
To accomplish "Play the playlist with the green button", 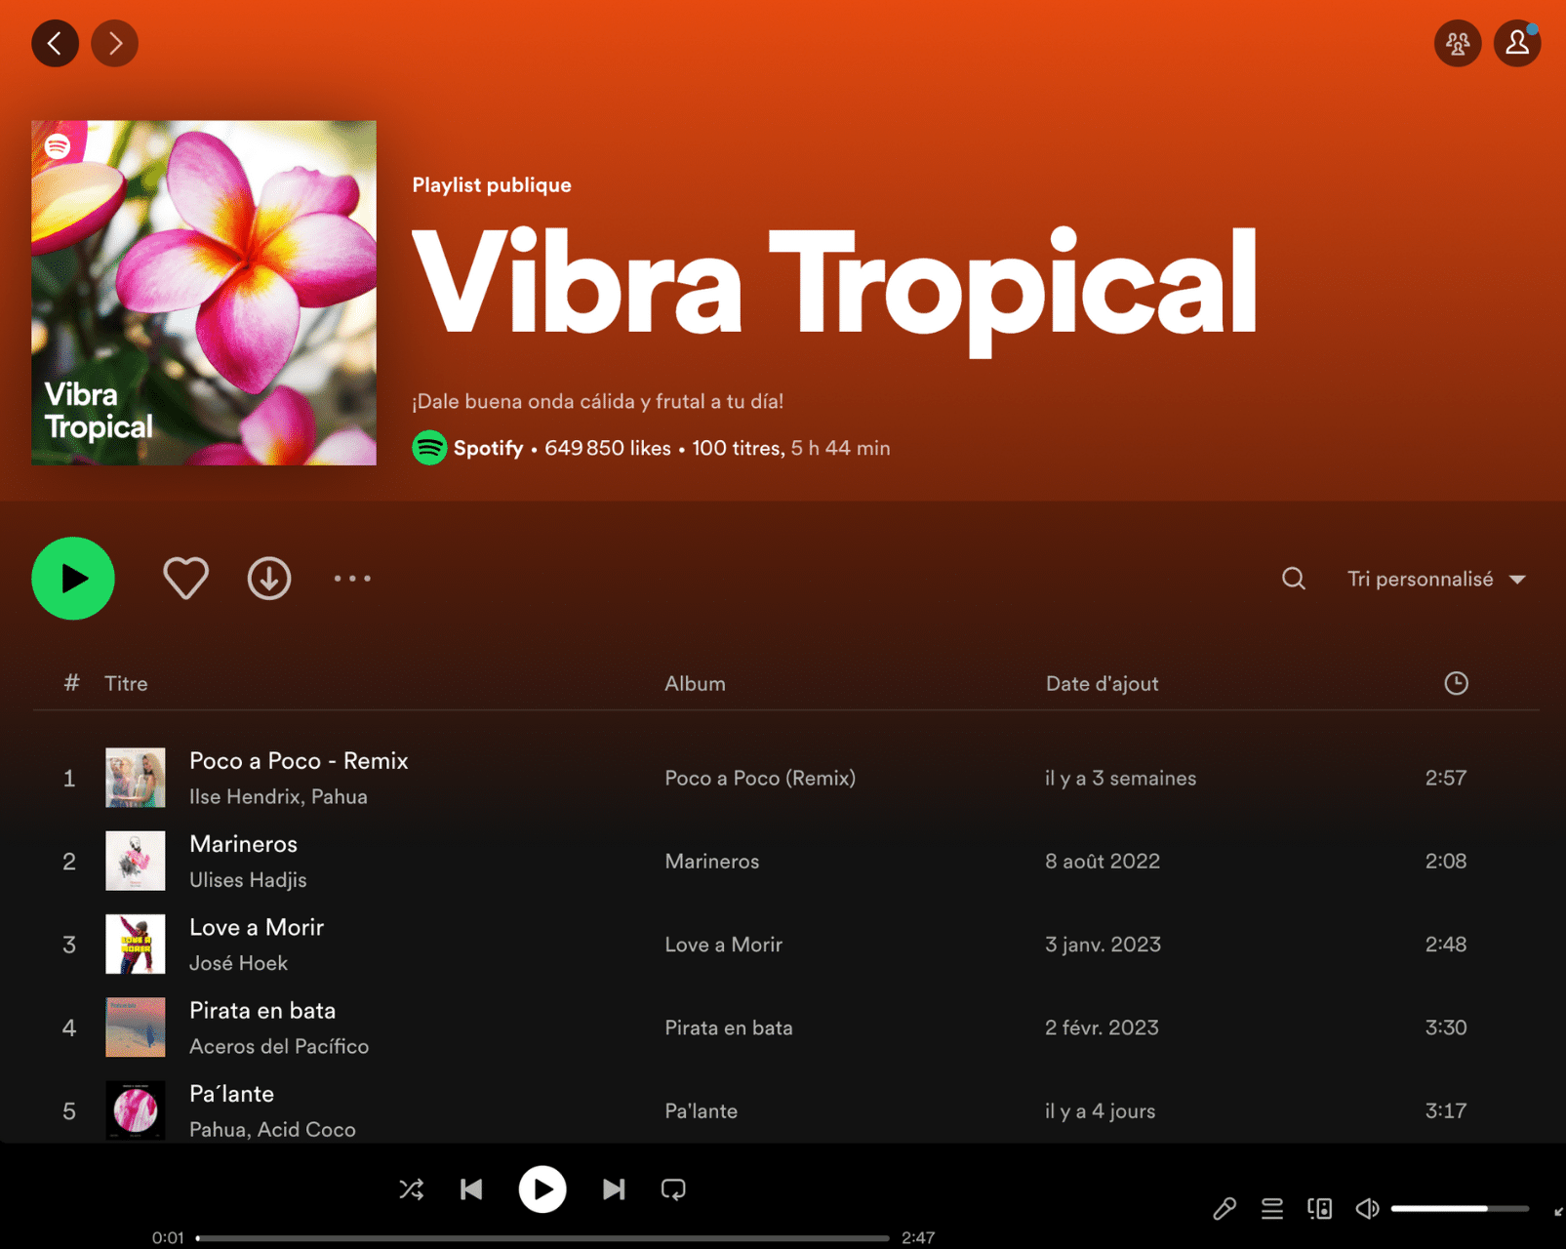I will [73, 579].
